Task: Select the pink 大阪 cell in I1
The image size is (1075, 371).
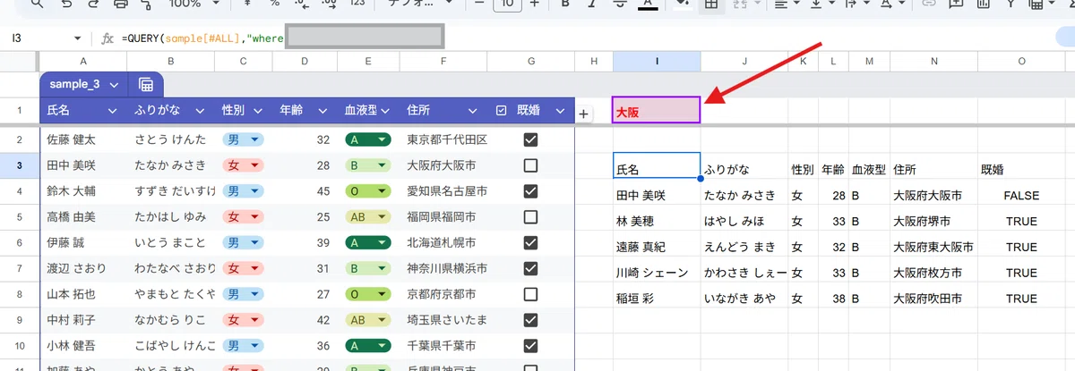Action: coord(657,112)
